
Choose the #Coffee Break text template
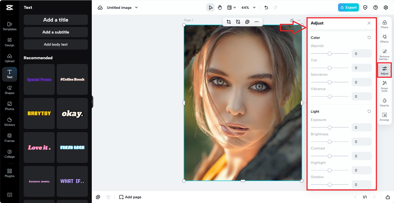72,79
